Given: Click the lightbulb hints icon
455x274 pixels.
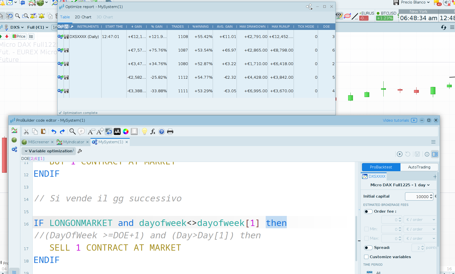Looking at the screenshot, I should click(144, 131).
